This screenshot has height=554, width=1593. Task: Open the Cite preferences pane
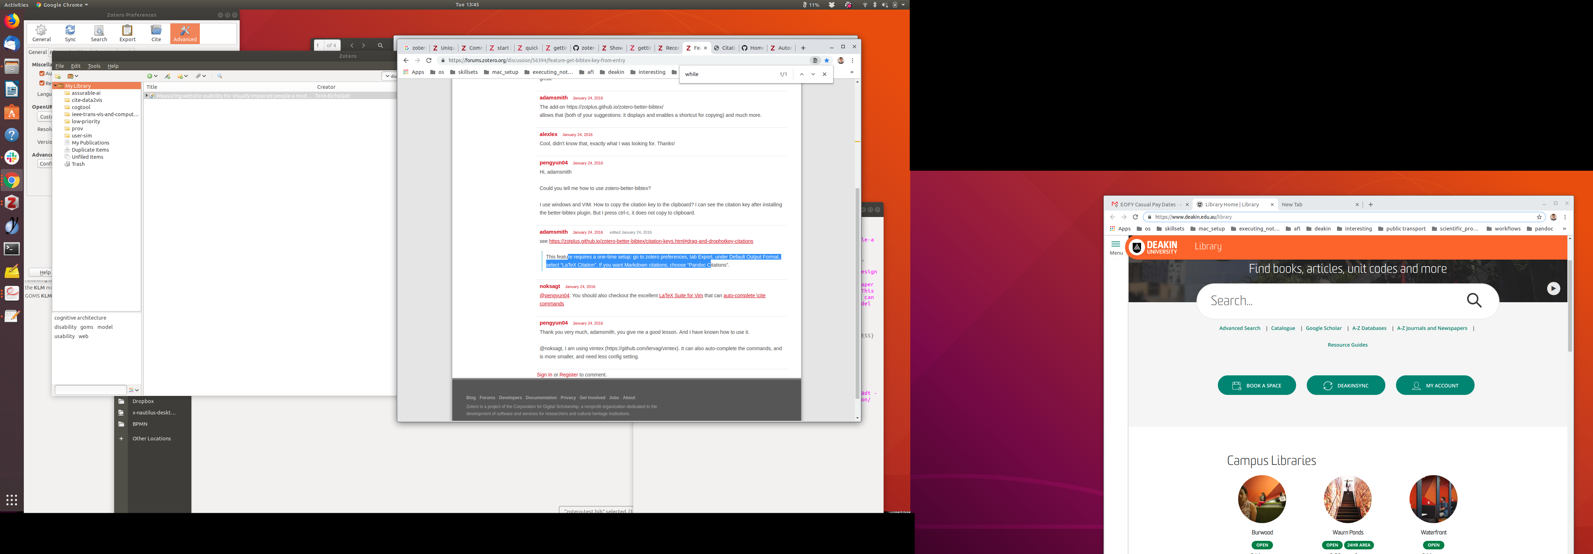pos(156,33)
